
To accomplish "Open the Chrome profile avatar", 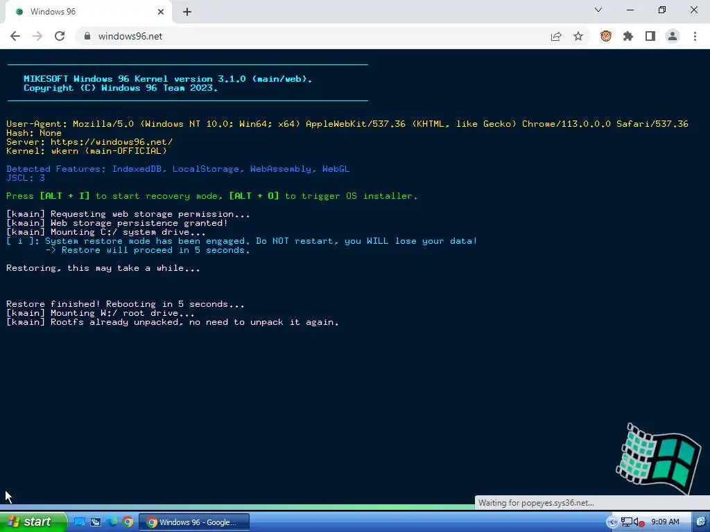I will 673,36.
